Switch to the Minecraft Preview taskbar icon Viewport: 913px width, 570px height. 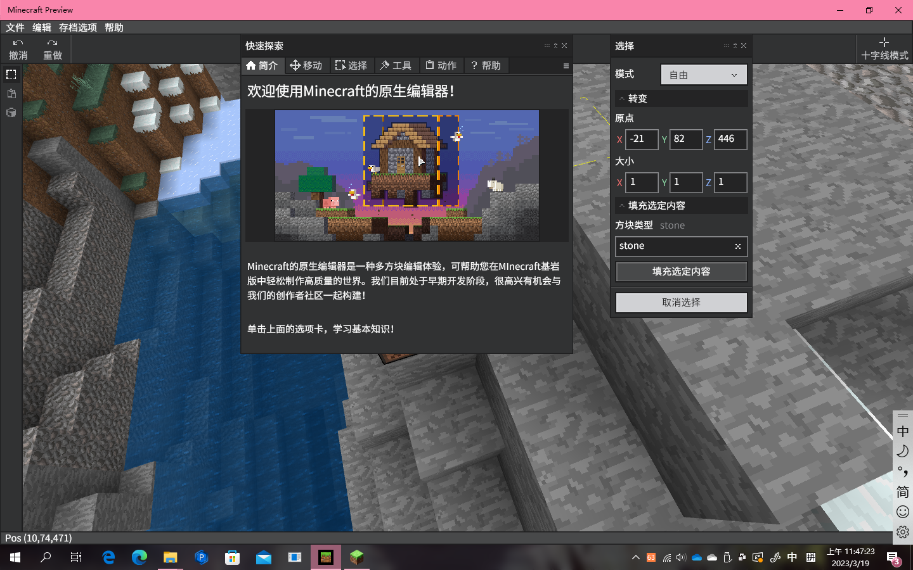[x=326, y=557]
